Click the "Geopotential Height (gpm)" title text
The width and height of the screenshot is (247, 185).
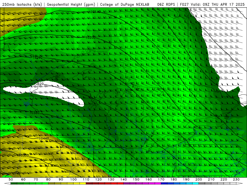tap(71, 4)
